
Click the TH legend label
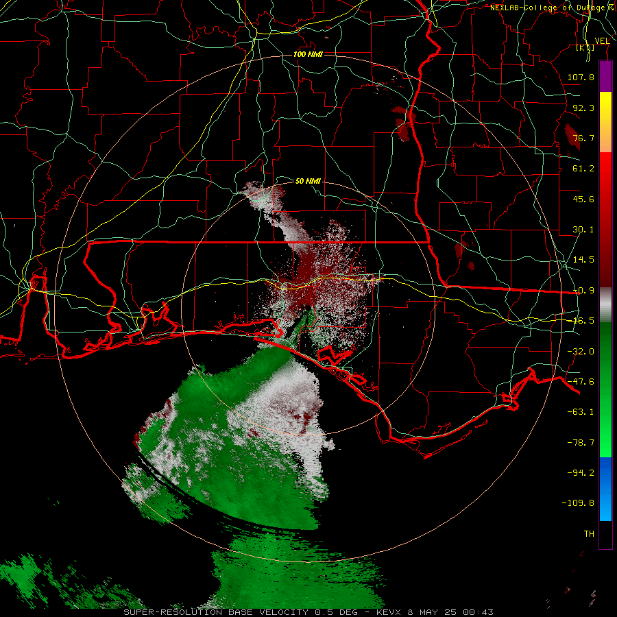coord(589,534)
